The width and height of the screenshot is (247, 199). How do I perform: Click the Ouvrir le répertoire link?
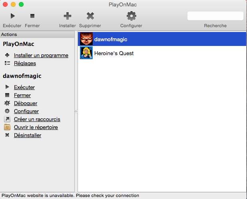point(36,127)
